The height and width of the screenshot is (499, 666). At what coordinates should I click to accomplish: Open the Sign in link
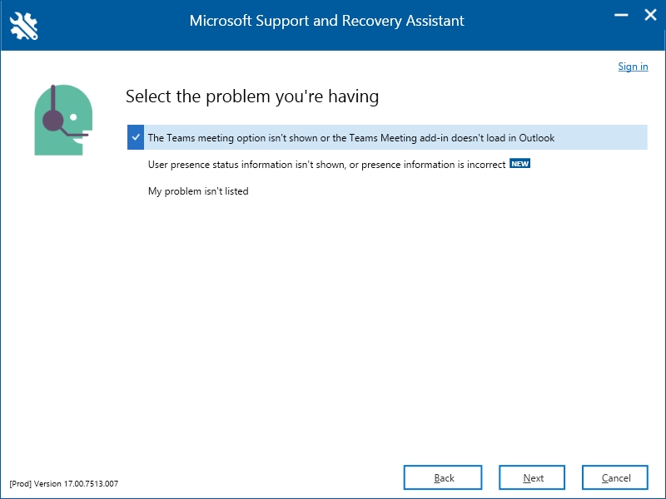tap(633, 67)
